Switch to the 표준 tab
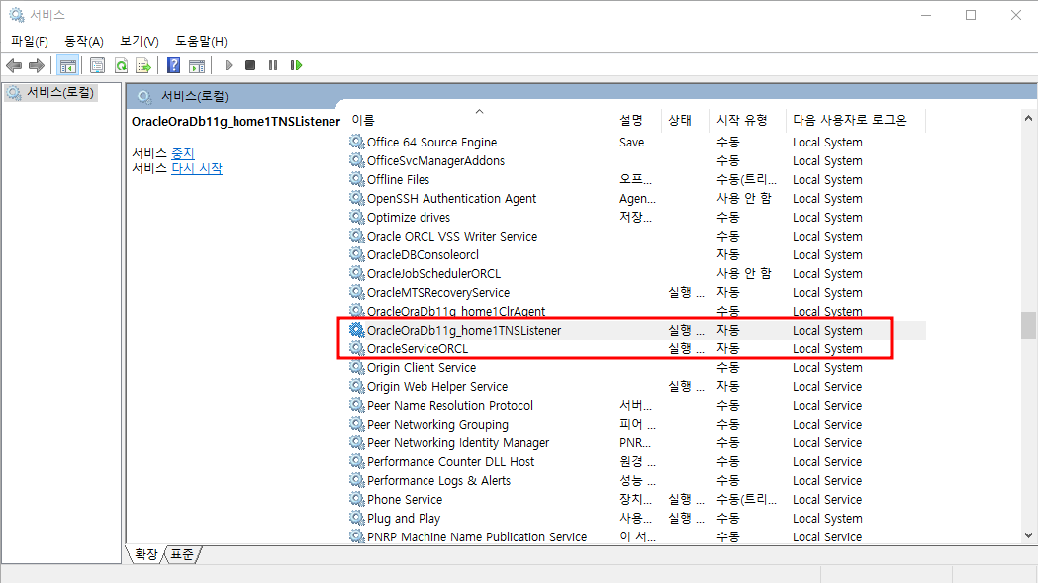 (x=182, y=554)
